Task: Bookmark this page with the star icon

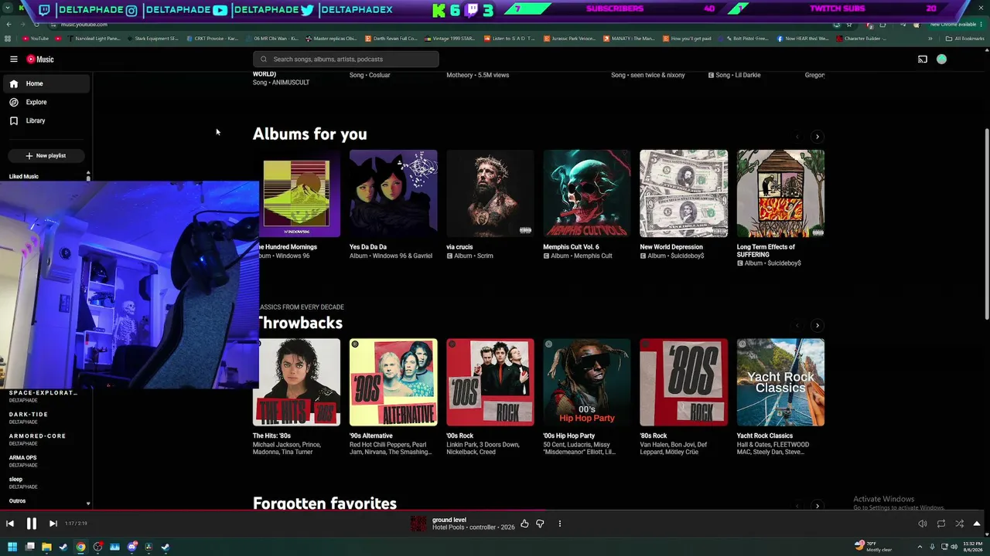Action: 848,25
